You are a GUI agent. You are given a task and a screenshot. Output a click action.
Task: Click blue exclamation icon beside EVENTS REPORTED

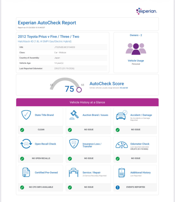pyautogui.click(x=117, y=187)
